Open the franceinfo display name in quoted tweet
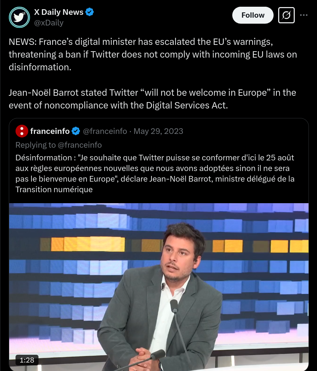 coord(50,131)
